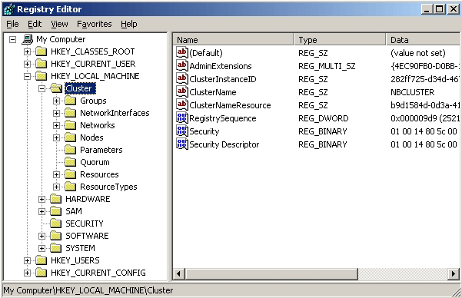462x298 pixels.
Task: Click the status bar registry path
Action: [88, 290]
